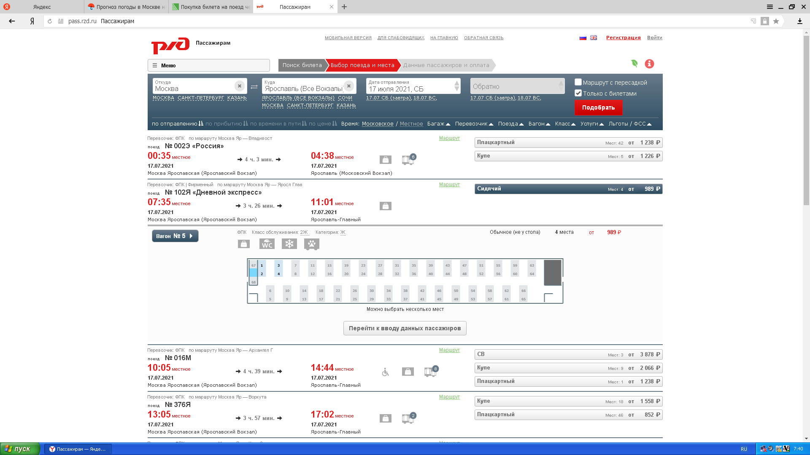
Task: Uncheck Только с билетами checkbox
Action: pos(578,93)
